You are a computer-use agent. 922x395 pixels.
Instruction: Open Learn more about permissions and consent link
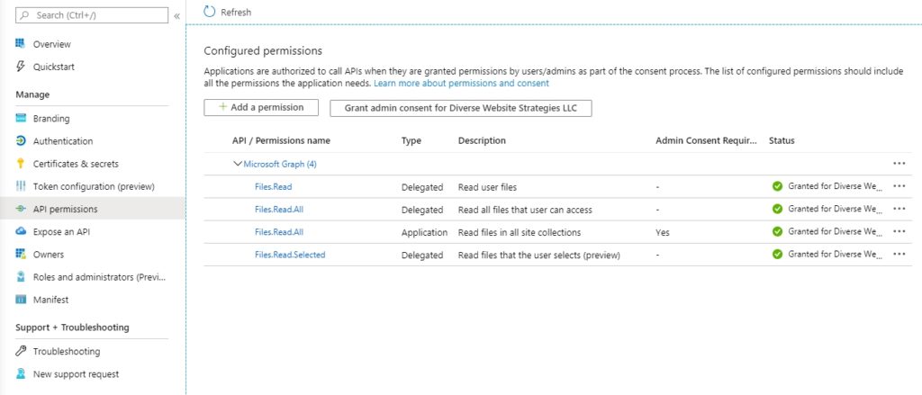pyautogui.click(x=461, y=84)
